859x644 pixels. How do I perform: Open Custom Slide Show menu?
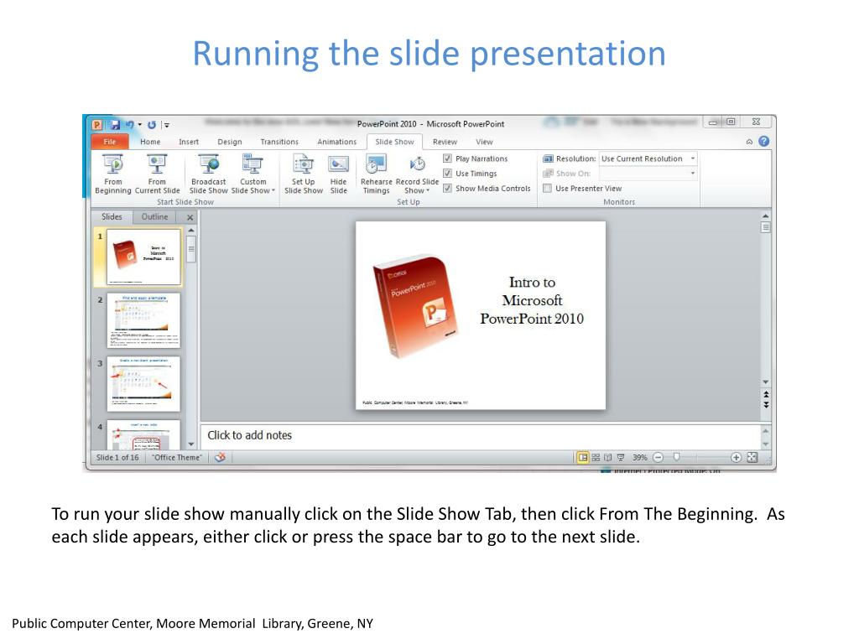coord(252,174)
